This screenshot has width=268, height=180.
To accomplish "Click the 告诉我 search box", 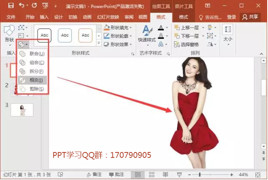I will coord(210,17).
